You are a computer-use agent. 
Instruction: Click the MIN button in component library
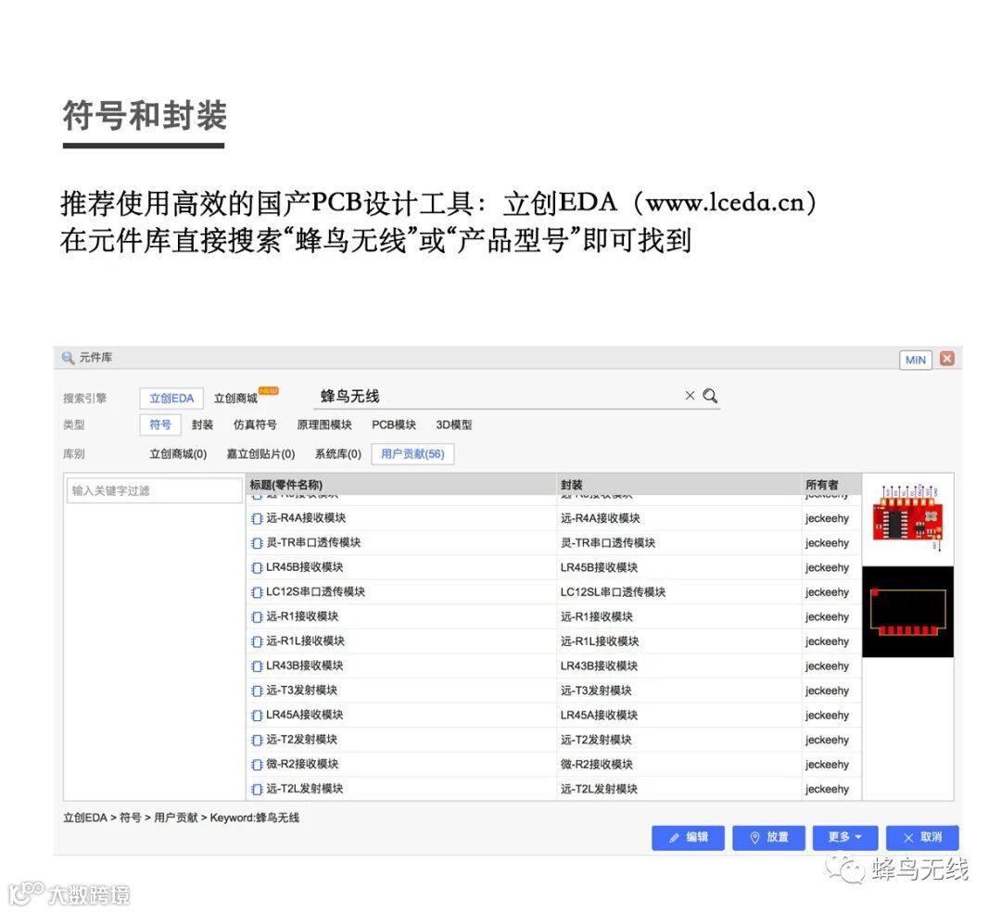(x=916, y=360)
